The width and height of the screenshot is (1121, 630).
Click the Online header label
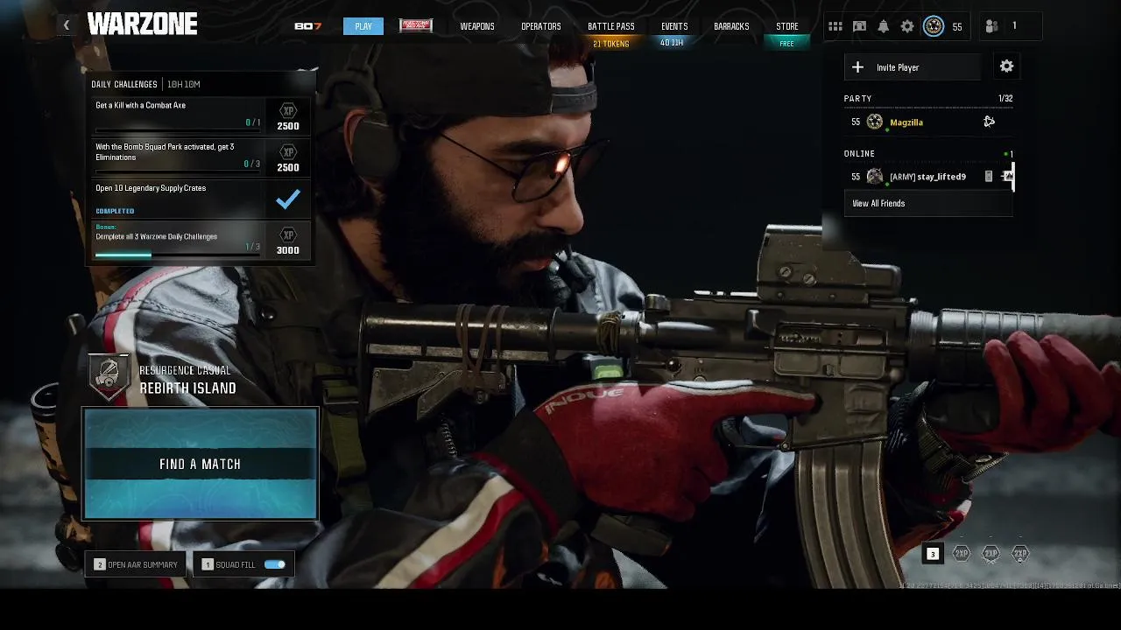[x=859, y=153]
